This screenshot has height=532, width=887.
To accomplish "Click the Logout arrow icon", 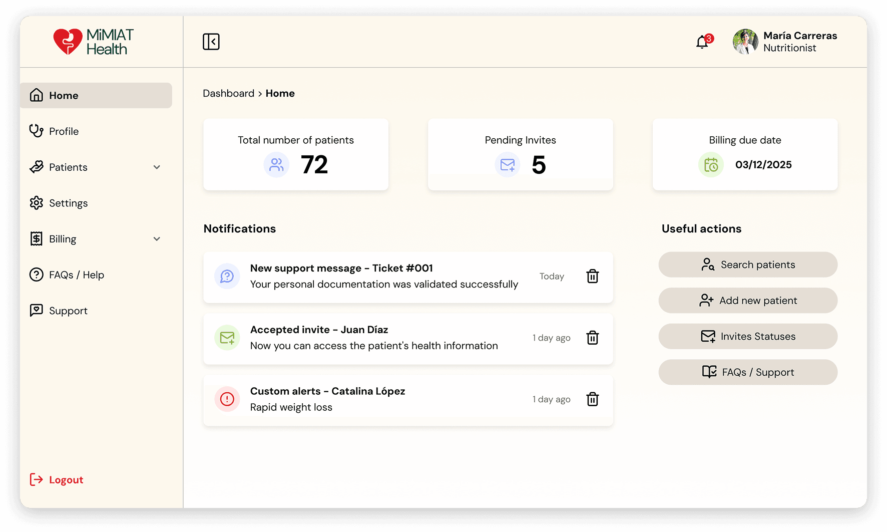I will coord(36,479).
